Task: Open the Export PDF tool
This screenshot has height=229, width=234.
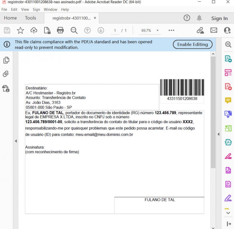Action: click(x=227, y=58)
